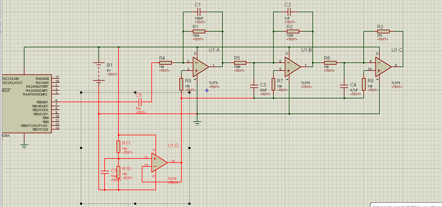Select resistor R3 body
This screenshot has height=207, width=442.
pyautogui.click(x=383, y=31)
